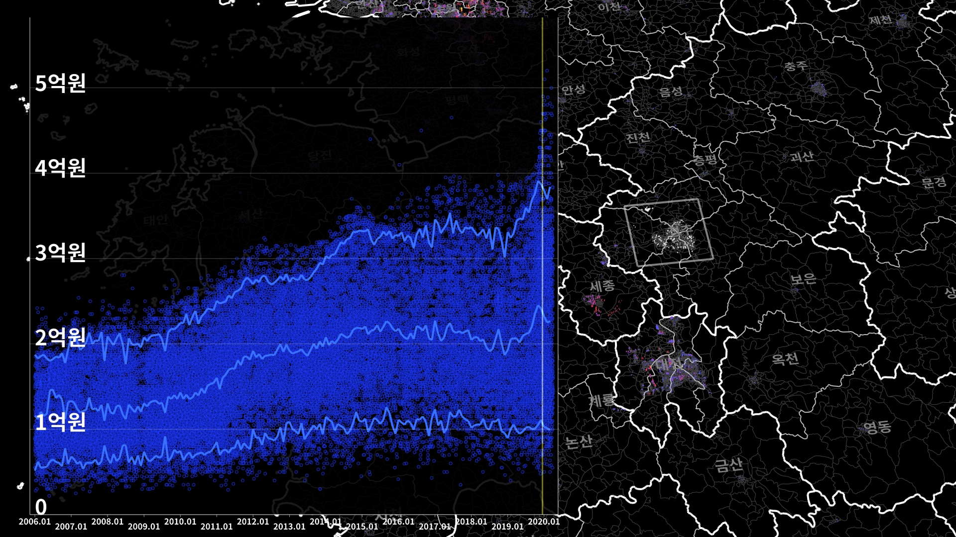
Task: Click the 2006.01 date label on the x-axis
Action: click(x=34, y=522)
